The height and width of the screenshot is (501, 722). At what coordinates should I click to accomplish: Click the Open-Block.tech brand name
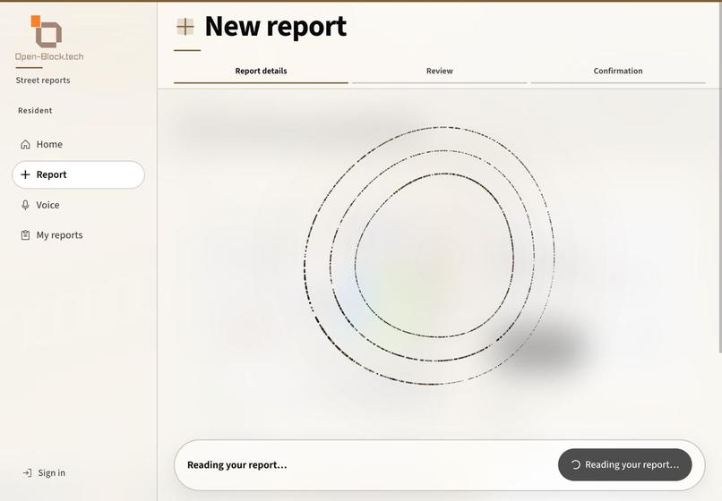49,56
